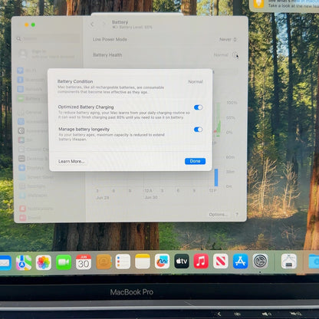Select Control Center in the sidebar
Image resolution: width=319 pixels, height=319 pixels.
(x=33, y=150)
